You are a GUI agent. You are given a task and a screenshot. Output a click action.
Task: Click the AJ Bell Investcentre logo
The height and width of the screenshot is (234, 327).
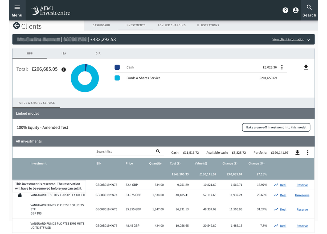click(x=50, y=10)
